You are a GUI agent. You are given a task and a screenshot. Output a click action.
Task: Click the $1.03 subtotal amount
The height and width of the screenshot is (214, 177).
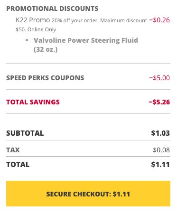(160, 133)
